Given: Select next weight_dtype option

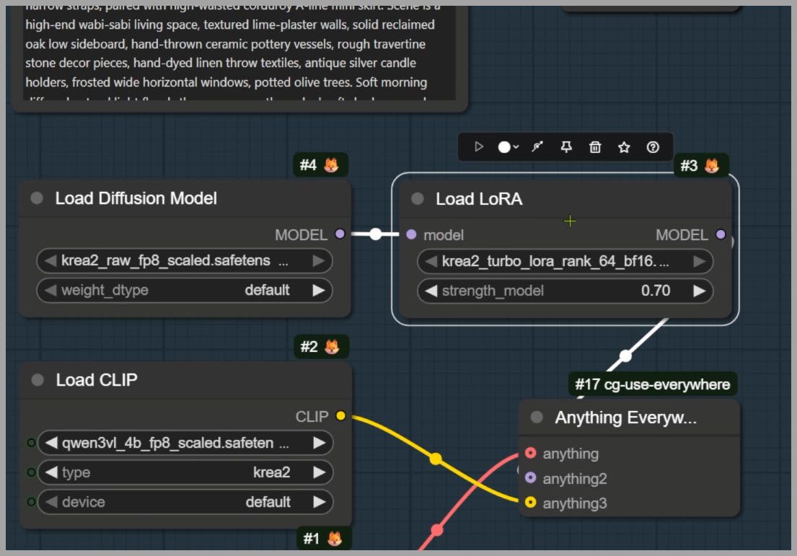Looking at the screenshot, I should 319,290.
